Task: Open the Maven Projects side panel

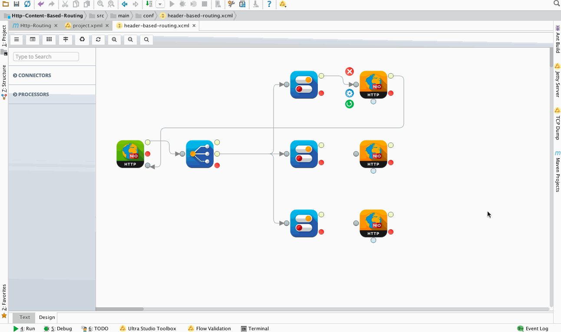Action: (558, 172)
